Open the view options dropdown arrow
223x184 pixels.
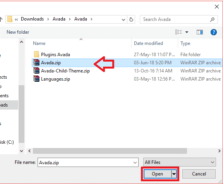click(x=187, y=32)
